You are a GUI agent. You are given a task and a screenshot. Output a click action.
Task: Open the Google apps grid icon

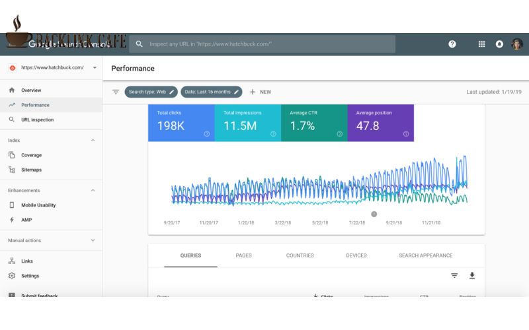(x=482, y=44)
